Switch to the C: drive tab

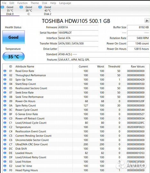(29, 11)
